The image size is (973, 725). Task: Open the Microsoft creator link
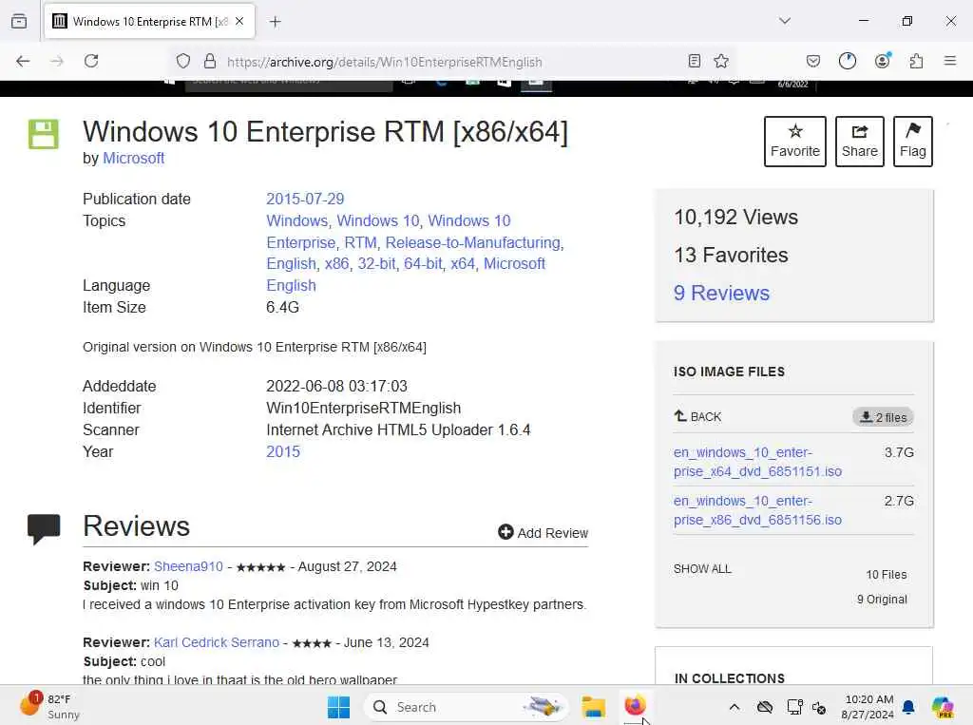coord(133,159)
